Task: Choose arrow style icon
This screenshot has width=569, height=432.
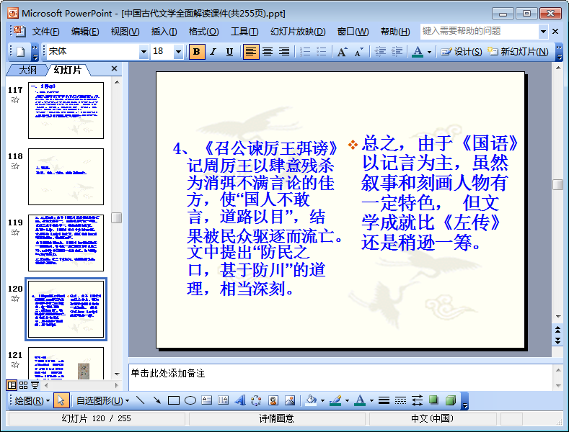Action: pyautogui.click(x=418, y=400)
